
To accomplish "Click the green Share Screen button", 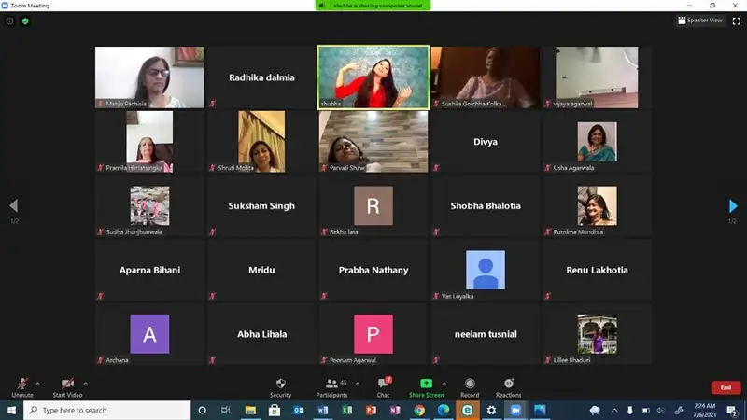I will pyautogui.click(x=426, y=385).
